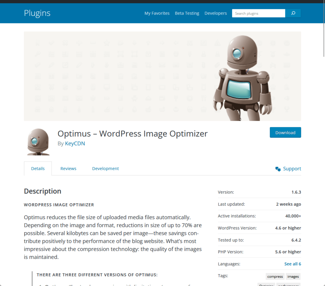Open My Favorites in the header
The image size is (325, 286).
pyautogui.click(x=157, y=13)
